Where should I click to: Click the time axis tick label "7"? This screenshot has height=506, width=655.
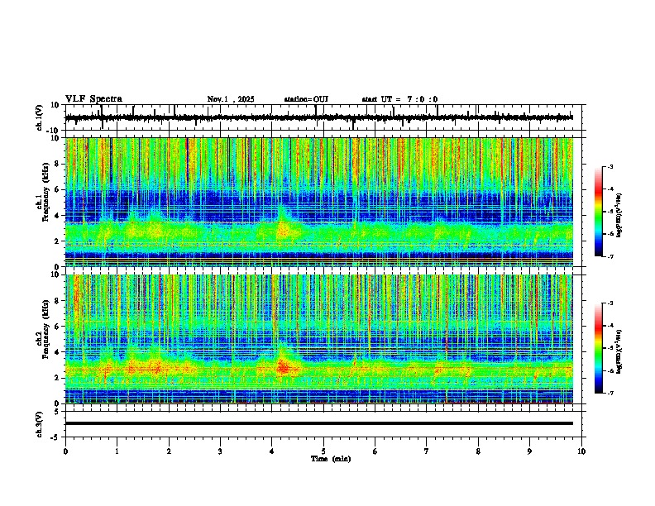pyautogui.click(x=427, y=451)
